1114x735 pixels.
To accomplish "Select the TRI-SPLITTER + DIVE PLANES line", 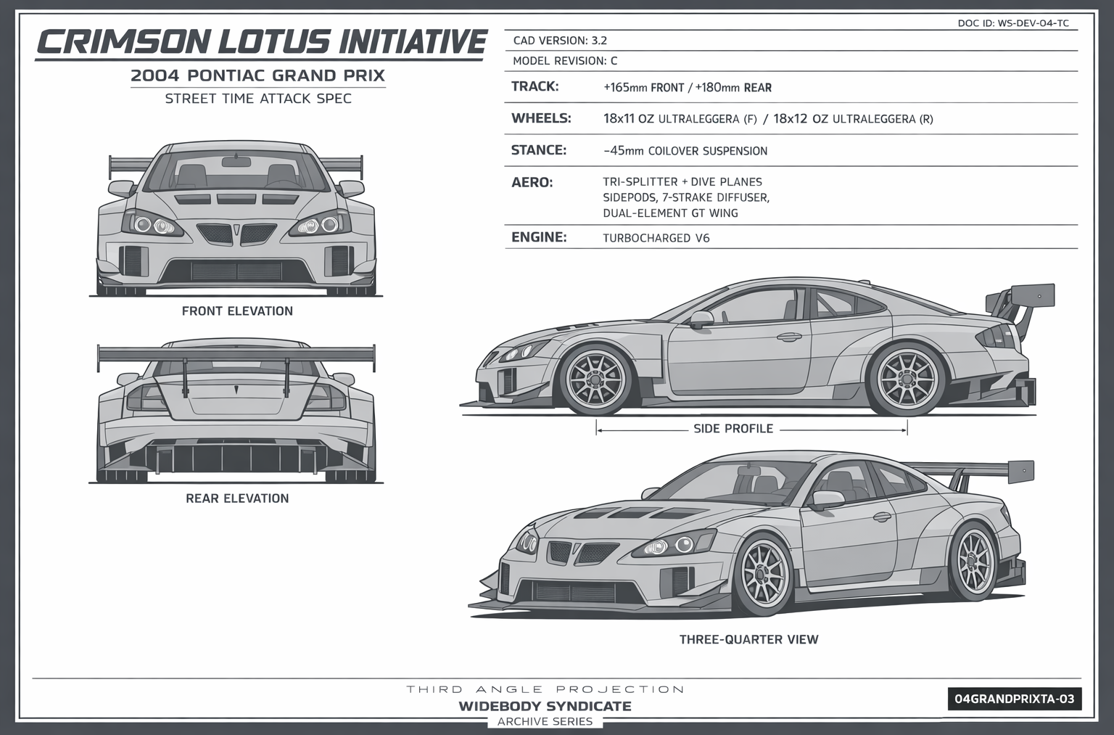I will click(682, 182).
